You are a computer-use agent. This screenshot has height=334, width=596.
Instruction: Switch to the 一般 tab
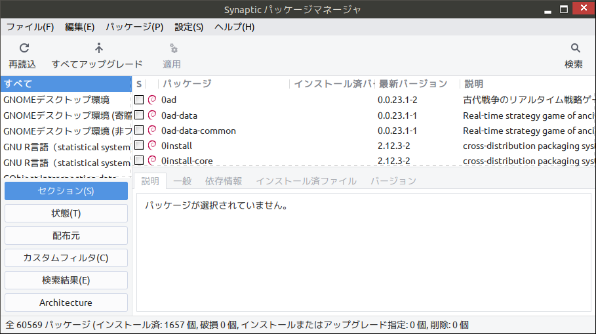pyautogui.click(x=182, y=181)
